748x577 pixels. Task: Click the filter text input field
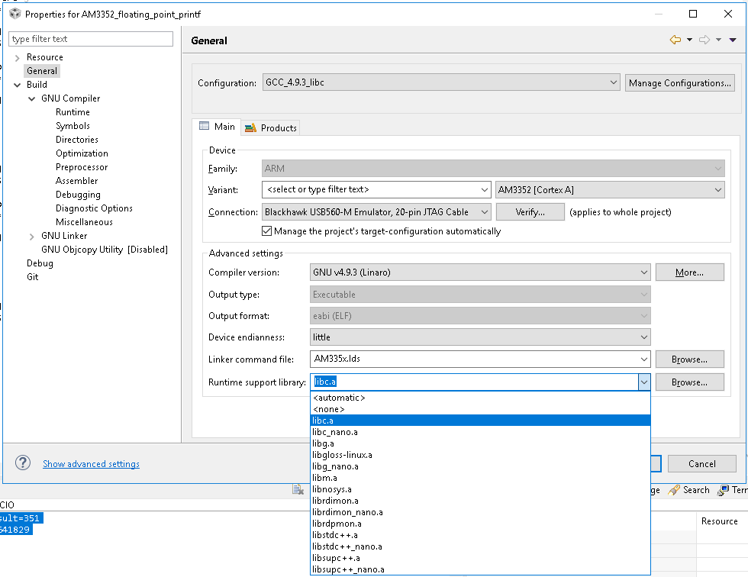click(x=92, y=39)
